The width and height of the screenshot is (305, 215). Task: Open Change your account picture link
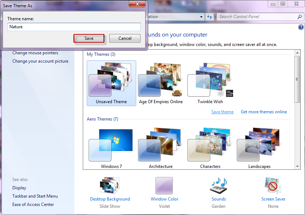coord(40,61)
